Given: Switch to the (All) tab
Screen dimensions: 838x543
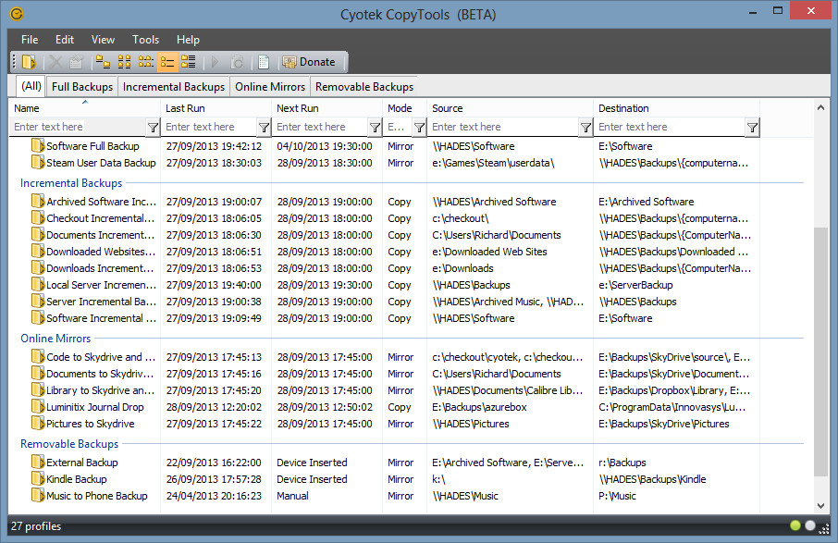Looking at the screenshot, I should point(31,86).
